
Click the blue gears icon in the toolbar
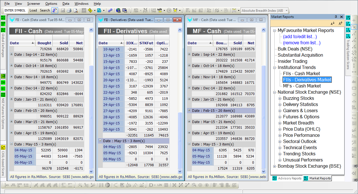(110, 10)
